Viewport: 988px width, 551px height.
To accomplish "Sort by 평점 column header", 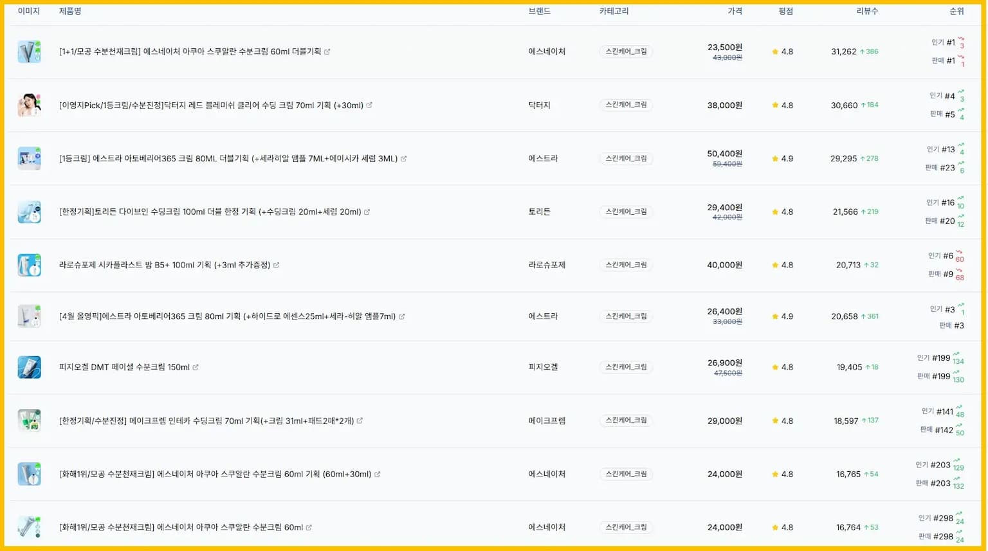I will [785, 11].
